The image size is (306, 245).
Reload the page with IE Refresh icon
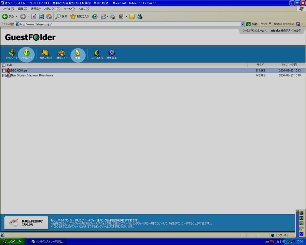[41, 17]
